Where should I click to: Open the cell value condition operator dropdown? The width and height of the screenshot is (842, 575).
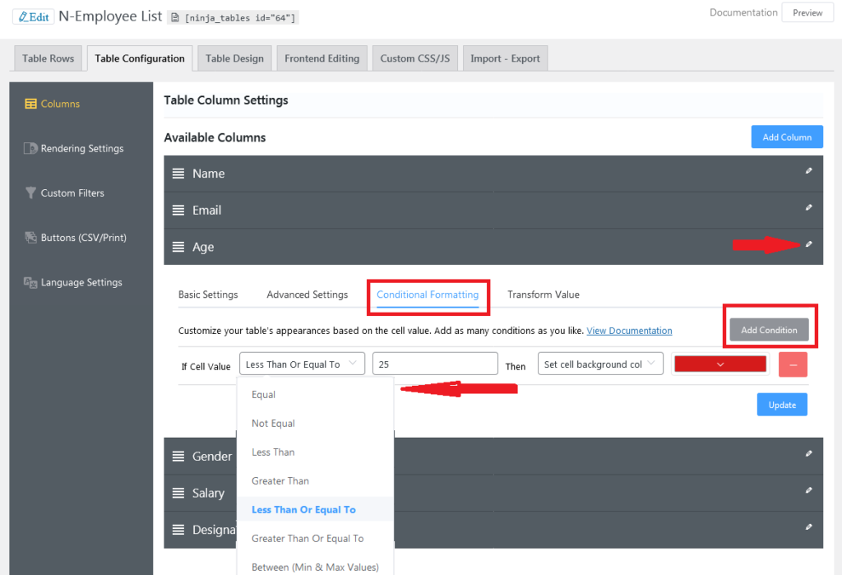pos(302,364)
